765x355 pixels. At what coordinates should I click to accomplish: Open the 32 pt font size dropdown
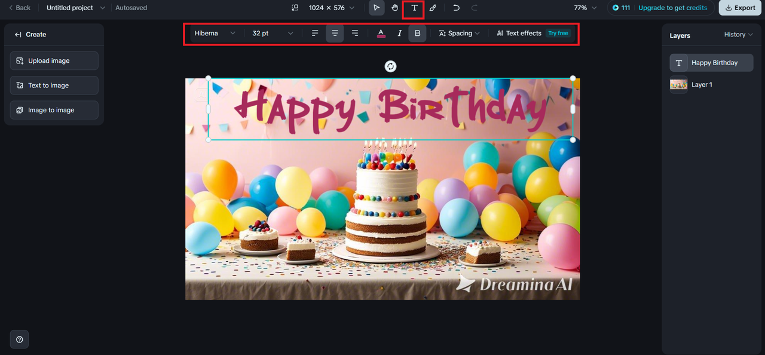(273, 33)
